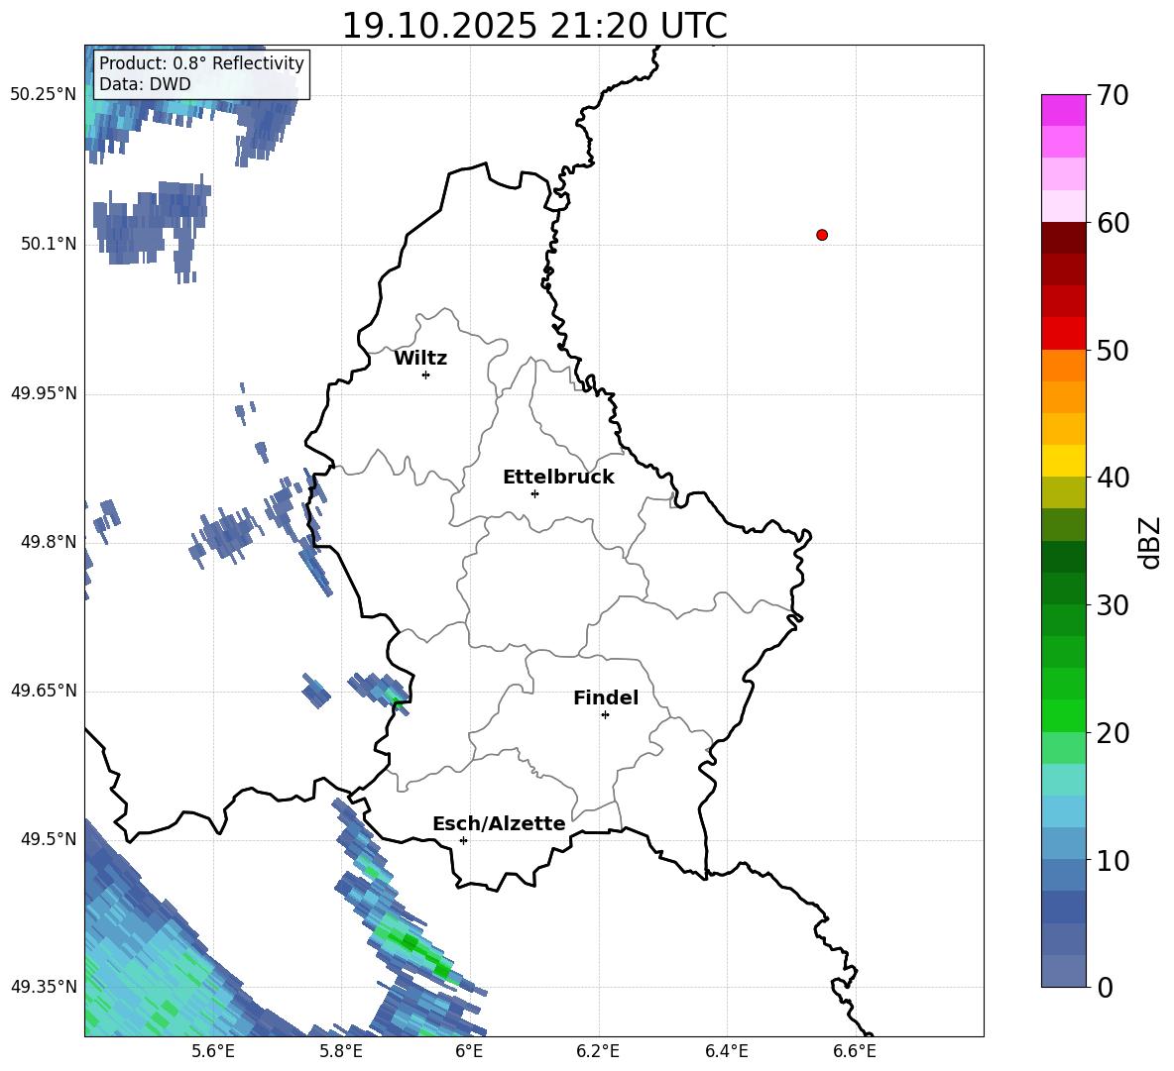Click the 40 colorbar tick label
Screen dimensions: 1174x1071
[x=1114, y=478]
